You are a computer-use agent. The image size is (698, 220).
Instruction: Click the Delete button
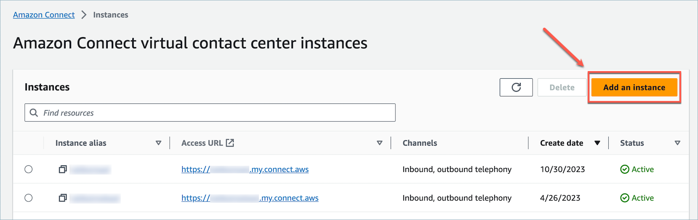click(562, 87)
